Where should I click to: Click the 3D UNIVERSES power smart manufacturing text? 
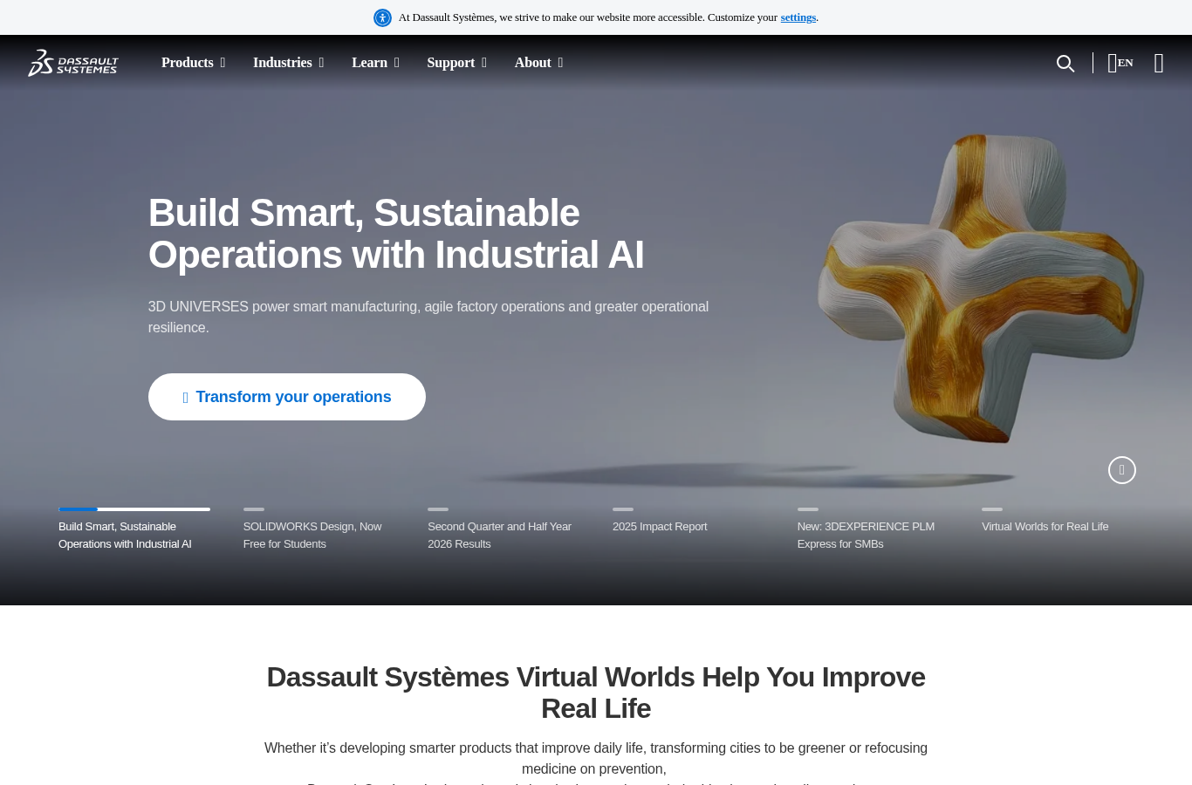tap(428, 317)
